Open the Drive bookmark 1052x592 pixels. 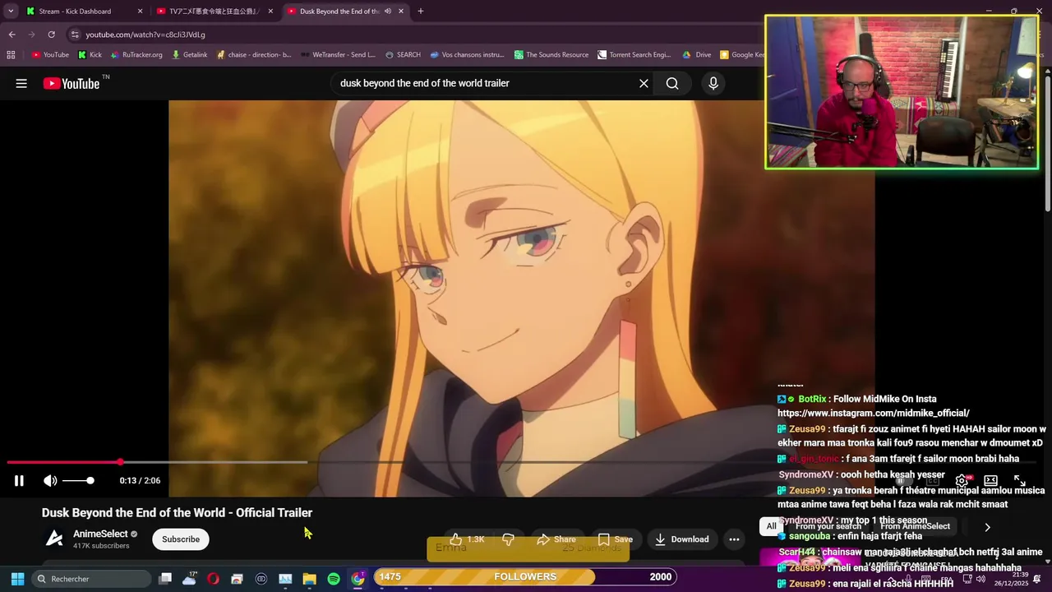(697, 55)
